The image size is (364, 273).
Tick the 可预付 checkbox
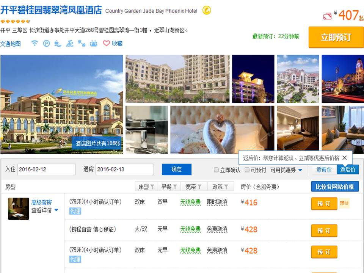[247, 170]
